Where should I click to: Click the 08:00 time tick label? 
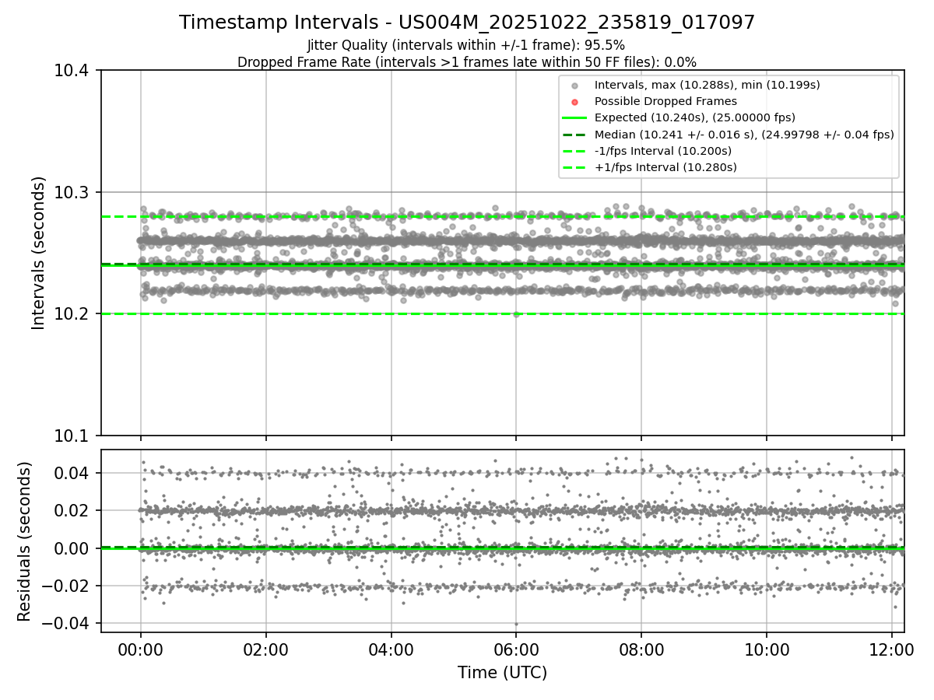point(641,648)
